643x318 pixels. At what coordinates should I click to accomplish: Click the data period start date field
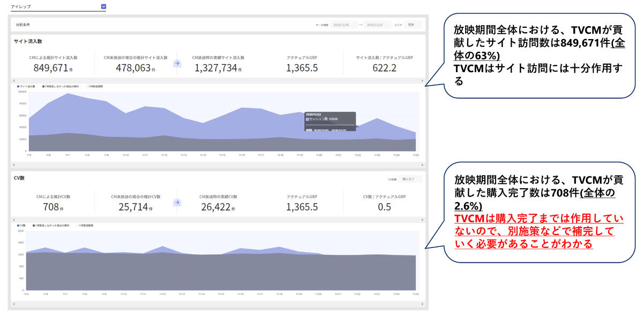coord(343,25)
